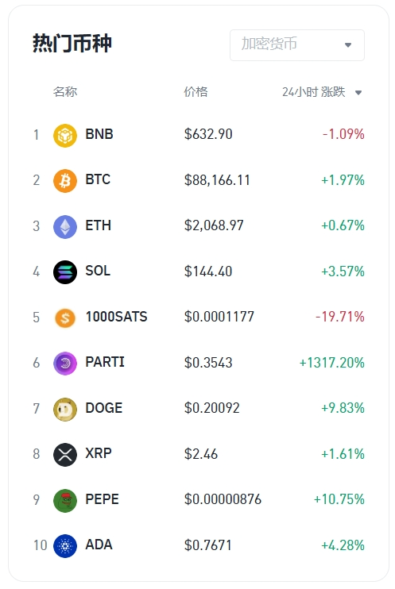Viewport: 395px width, 589px height.
Task: Open the PEPE frog icon
Action: pos(65,500)
